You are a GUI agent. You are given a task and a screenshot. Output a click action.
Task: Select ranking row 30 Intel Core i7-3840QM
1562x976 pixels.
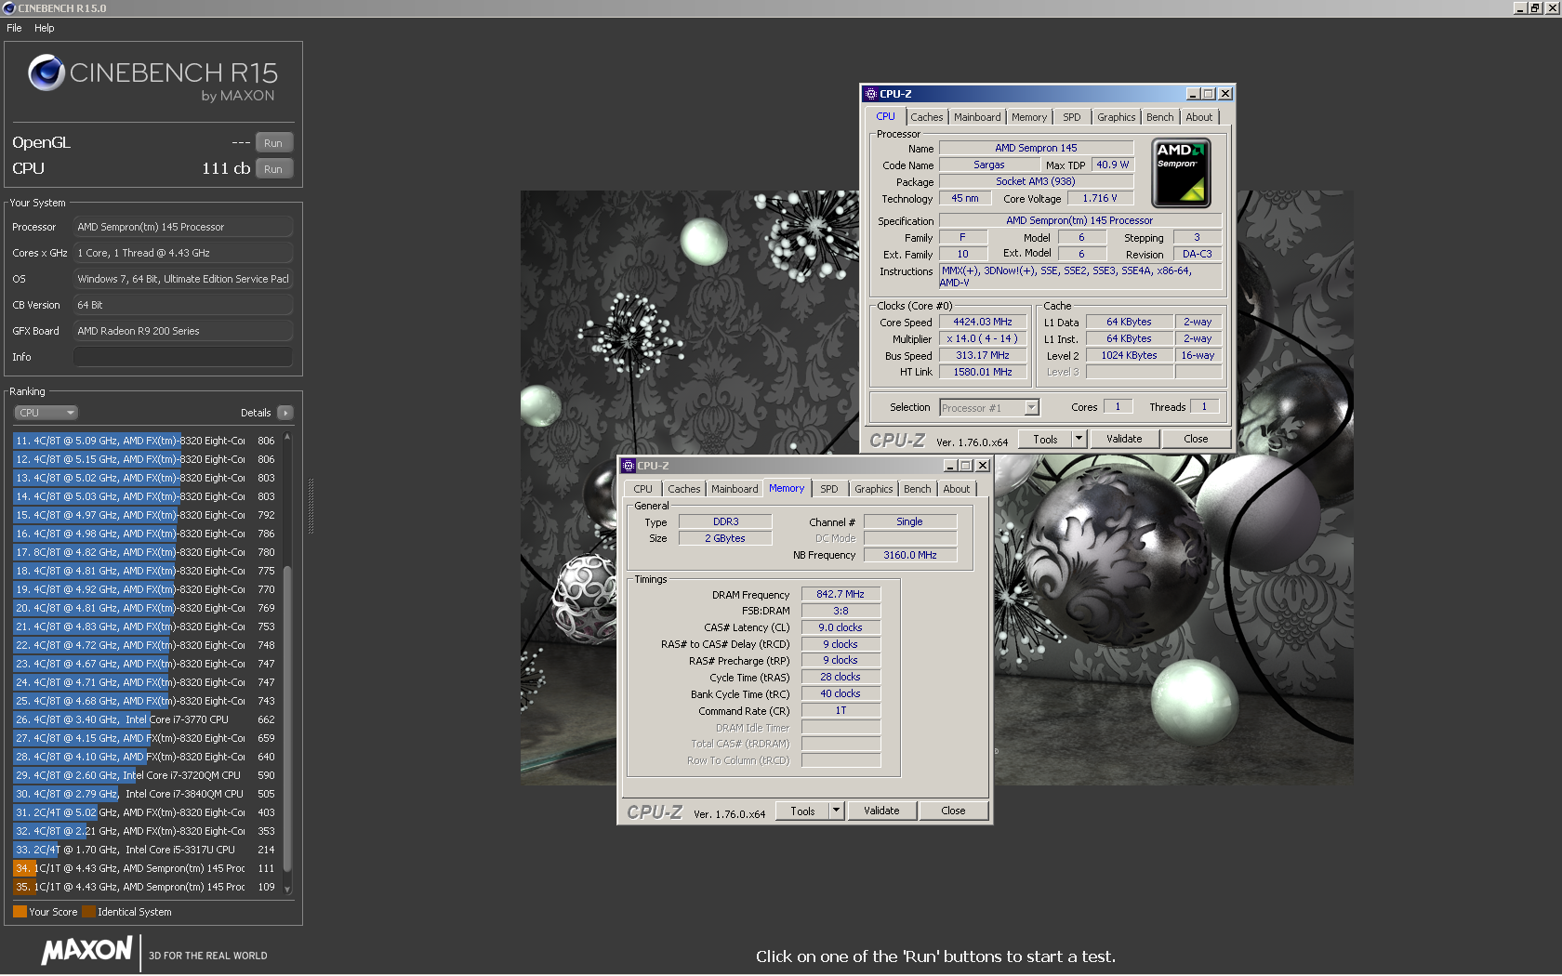coord(146,794)
